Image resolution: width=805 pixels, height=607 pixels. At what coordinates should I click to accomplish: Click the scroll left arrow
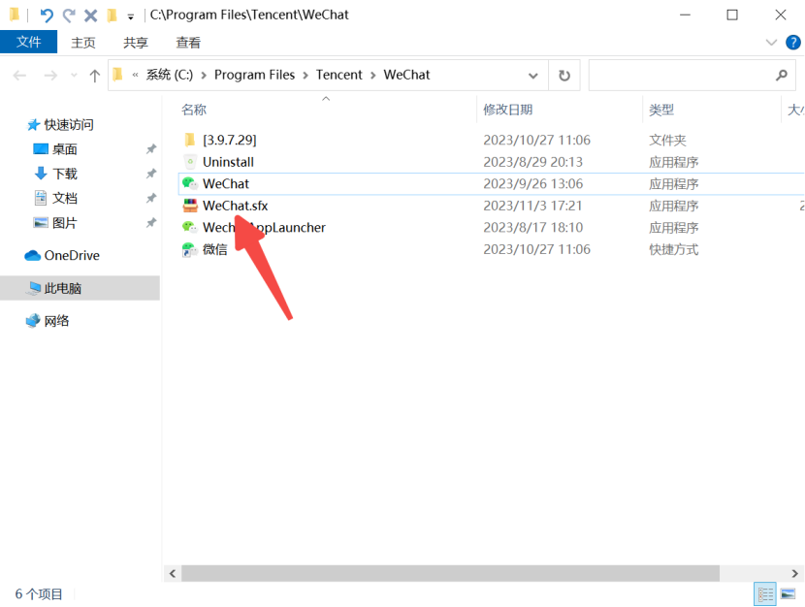pyautogui.click(x=173, y=573)
